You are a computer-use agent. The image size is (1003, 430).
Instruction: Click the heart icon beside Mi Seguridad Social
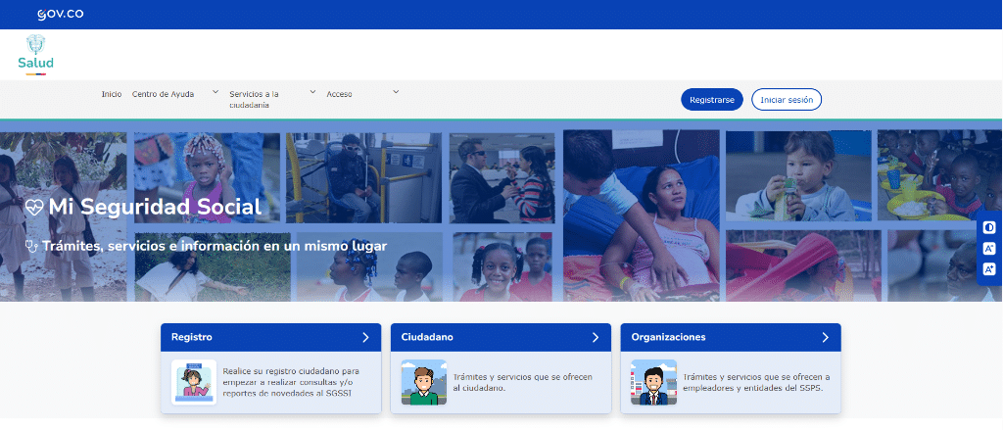34,208
